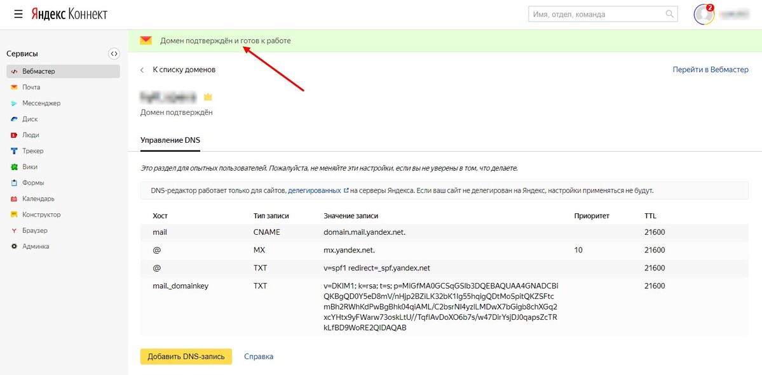762x375 pixels.
Task: Click Добавить DNS-запись button
Action: (x=186, y=357)
